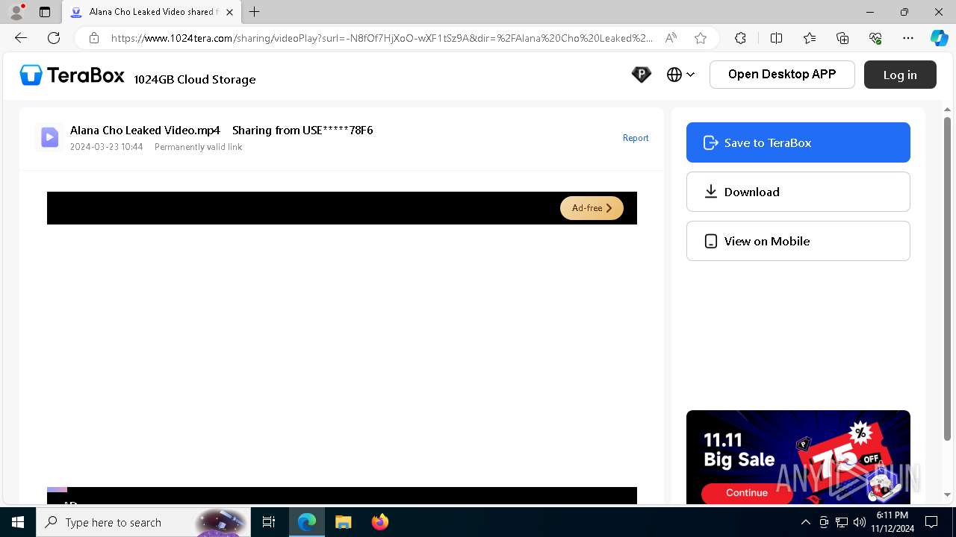Open the tab actions menu icon
The height and width of the screenshot is (537, 956).
click(45, 12)
